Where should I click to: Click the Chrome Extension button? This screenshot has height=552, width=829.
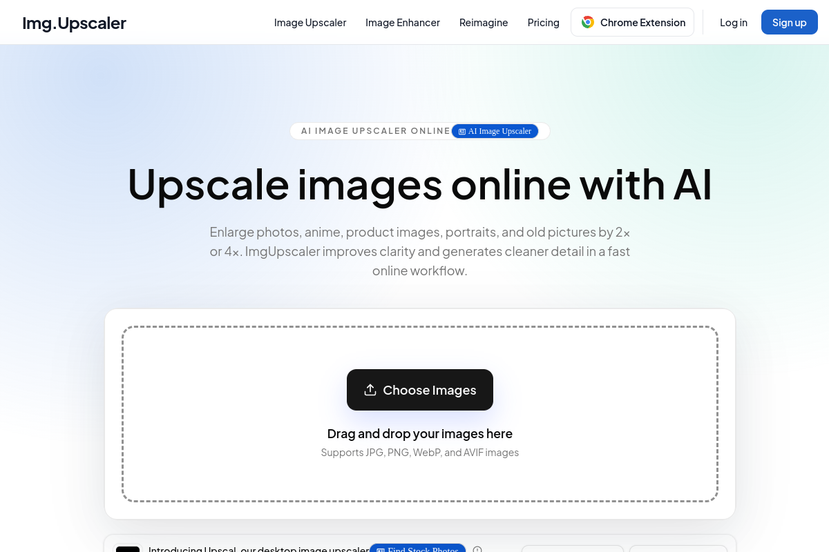click(x=632, y=22)
